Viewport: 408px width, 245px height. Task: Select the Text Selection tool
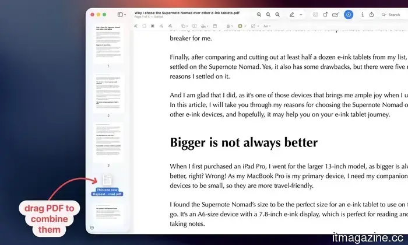coord(136,26)
